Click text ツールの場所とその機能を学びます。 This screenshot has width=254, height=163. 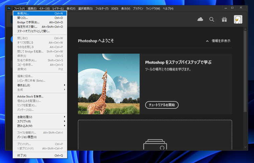tap(168, 69)
